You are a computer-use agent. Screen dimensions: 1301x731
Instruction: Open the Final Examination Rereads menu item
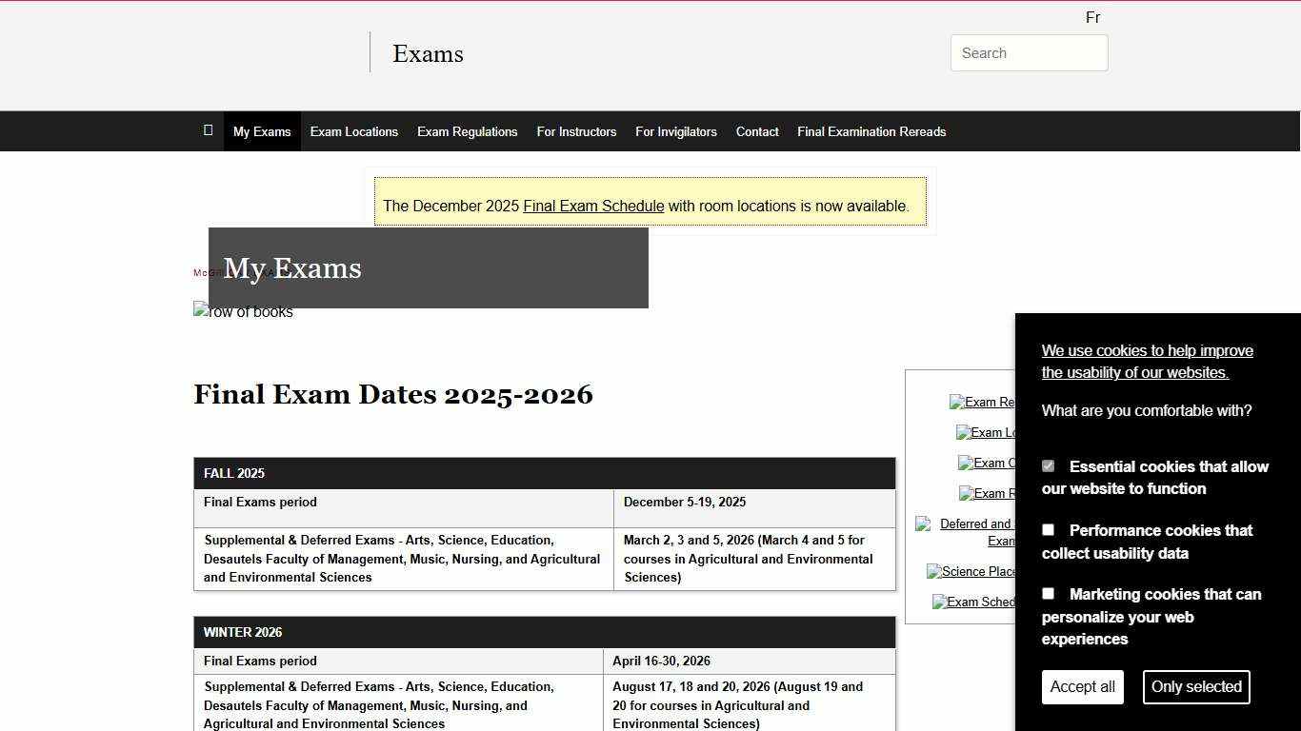click(x=871, y=131)
